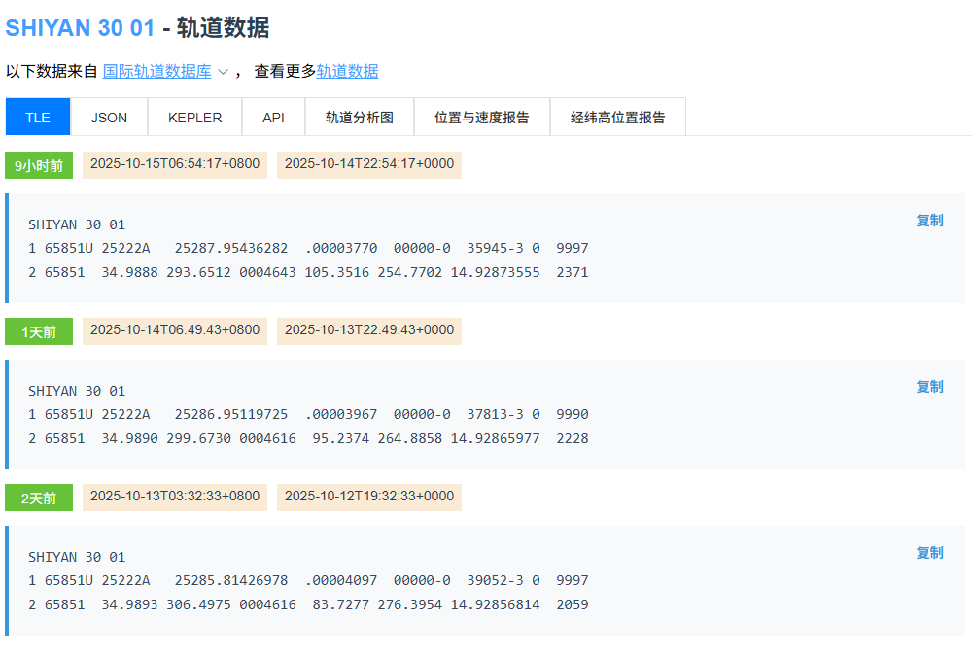Viewport: 972px width, 654px height.
Task: Switch to the KEPLER tab
Action: pos(194,118)
